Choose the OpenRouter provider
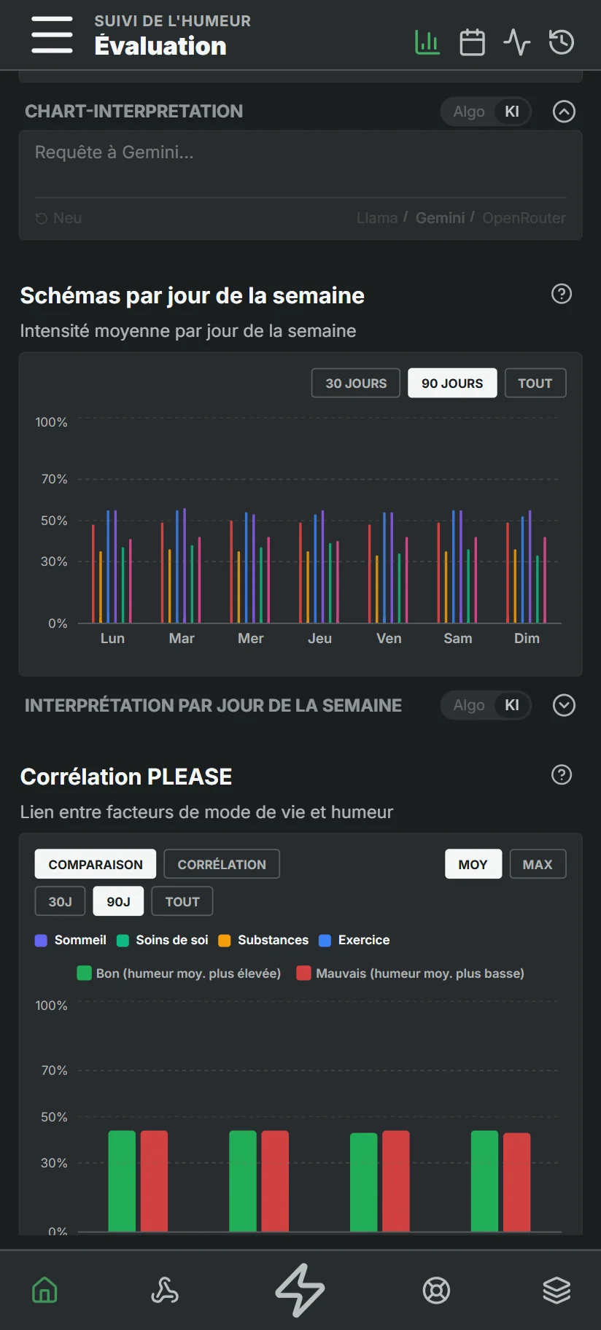The width and height of the screenshot is (601, 1330). [x=524, y=218]
